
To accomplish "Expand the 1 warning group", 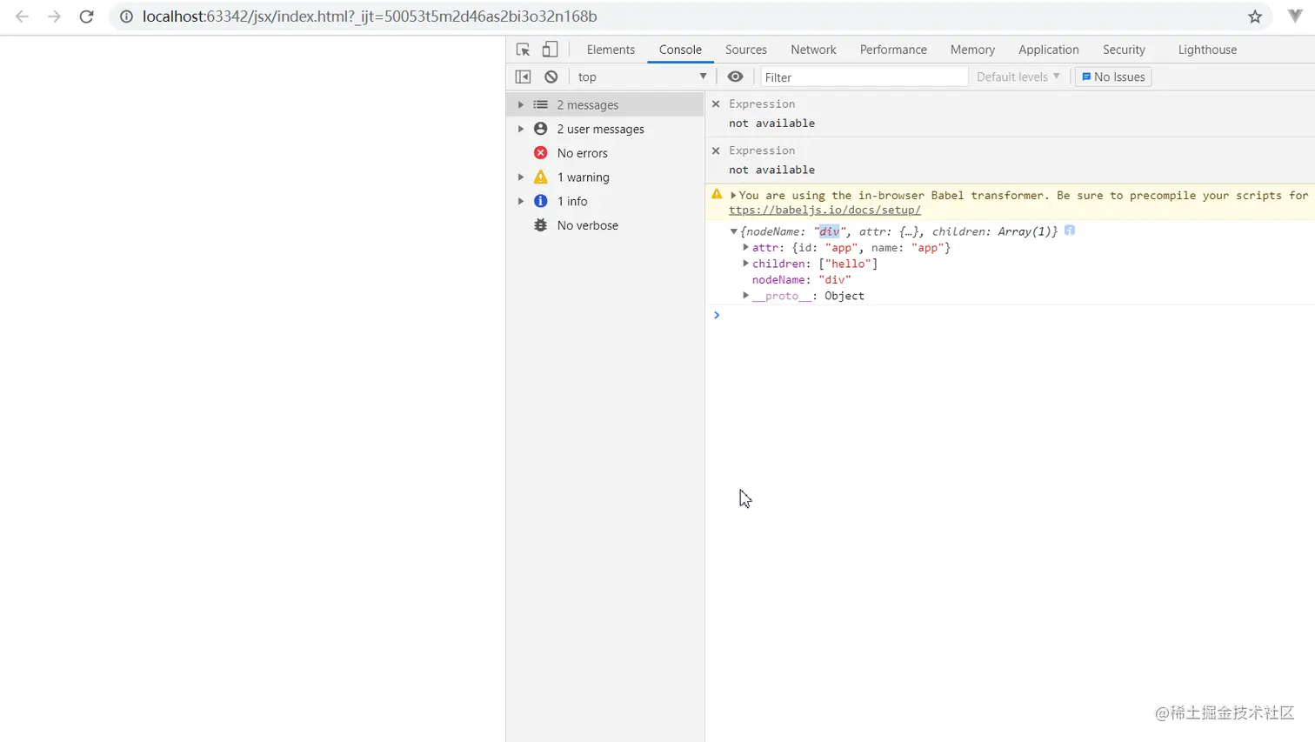I will pos(521,177).
